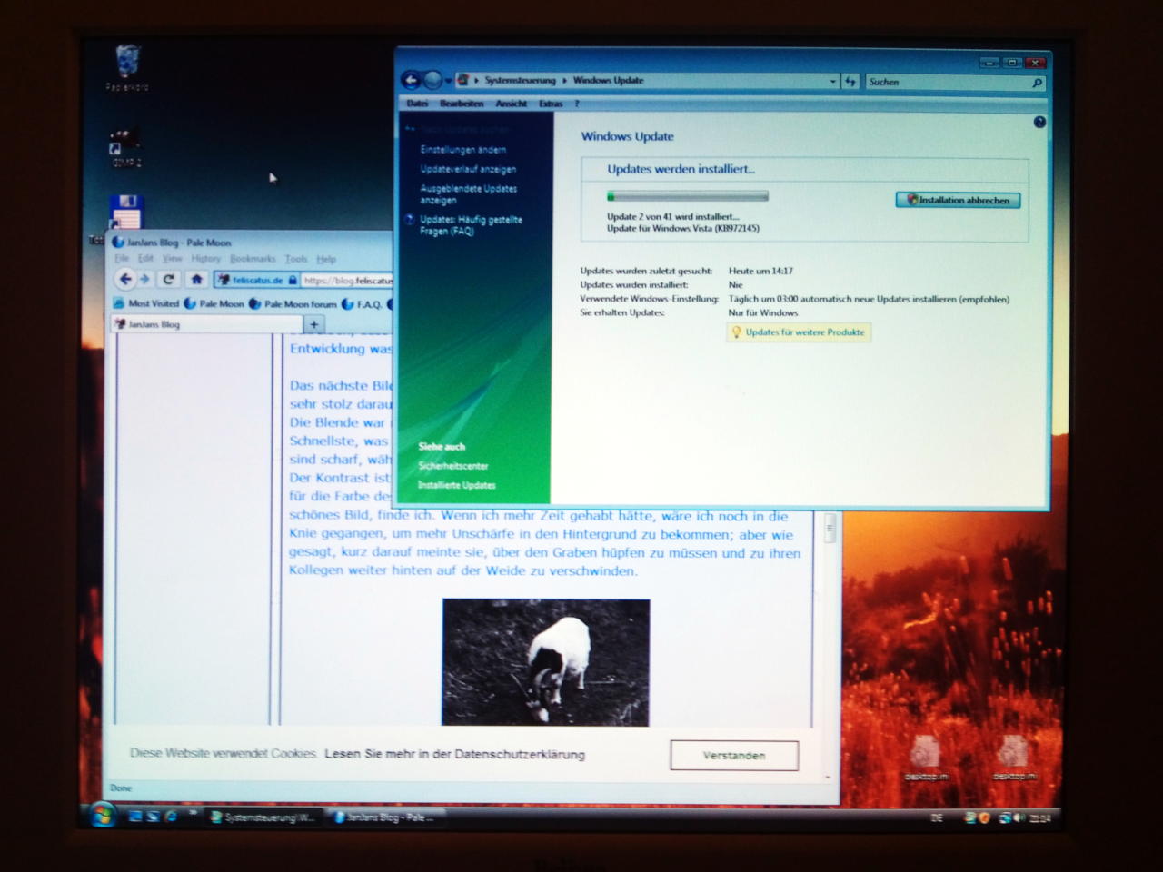Go back in Windows Update window
The height and width of the screenshot is (872, 1163).
click(x=412, y=81)
